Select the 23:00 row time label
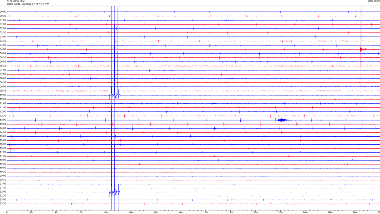 coord(3,200)
